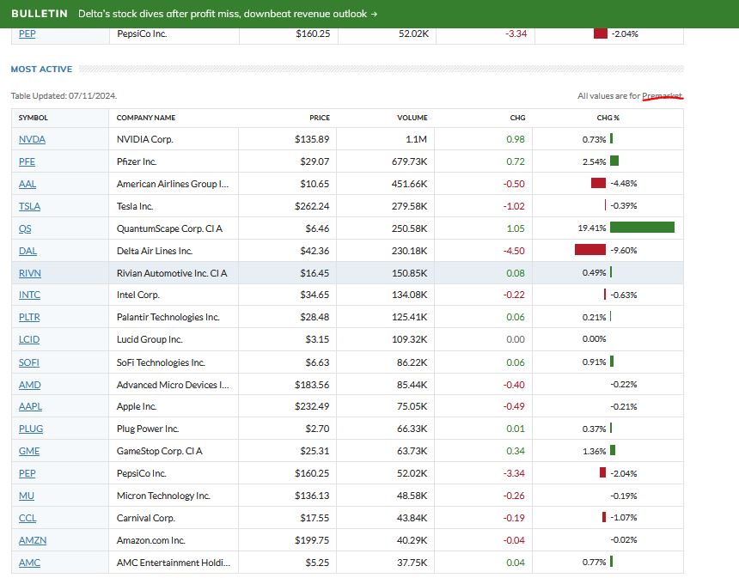The image size is (739, 578).
Task: Click the PLTR symbol link
Action: 29,318
